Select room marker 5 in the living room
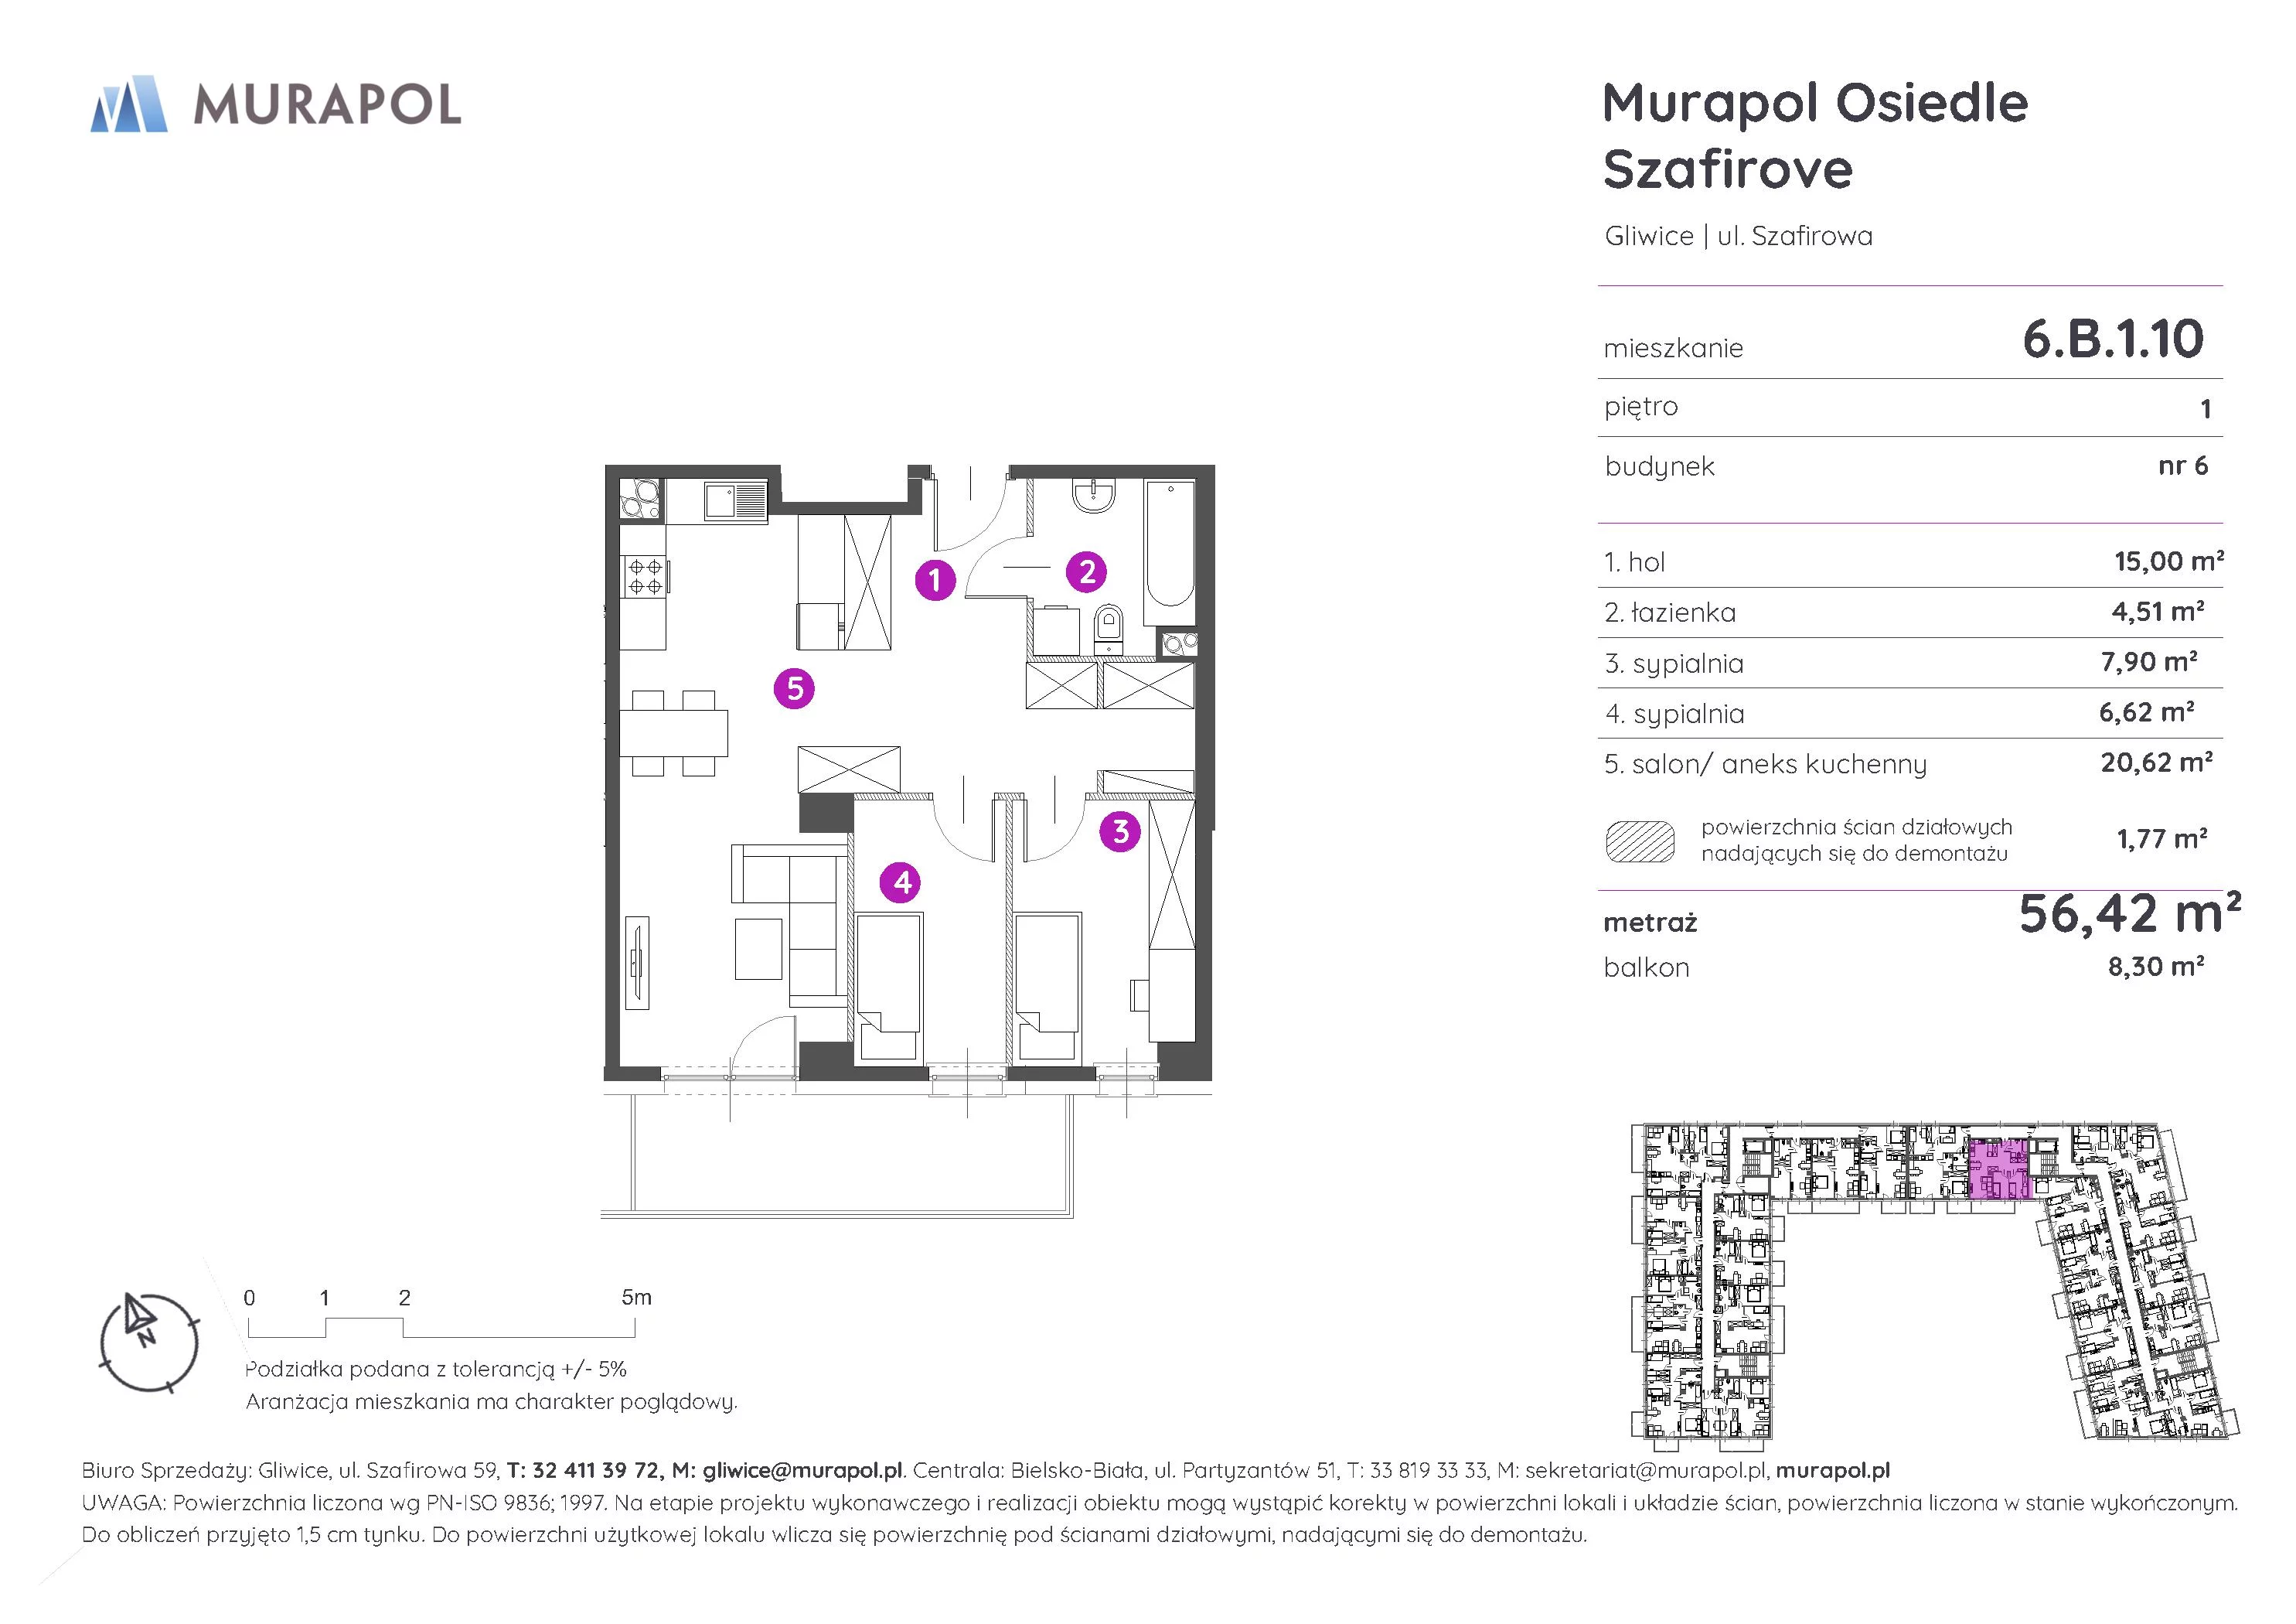The height and width of the screenshot is (1624, 2296). click(x=795, y=688)
